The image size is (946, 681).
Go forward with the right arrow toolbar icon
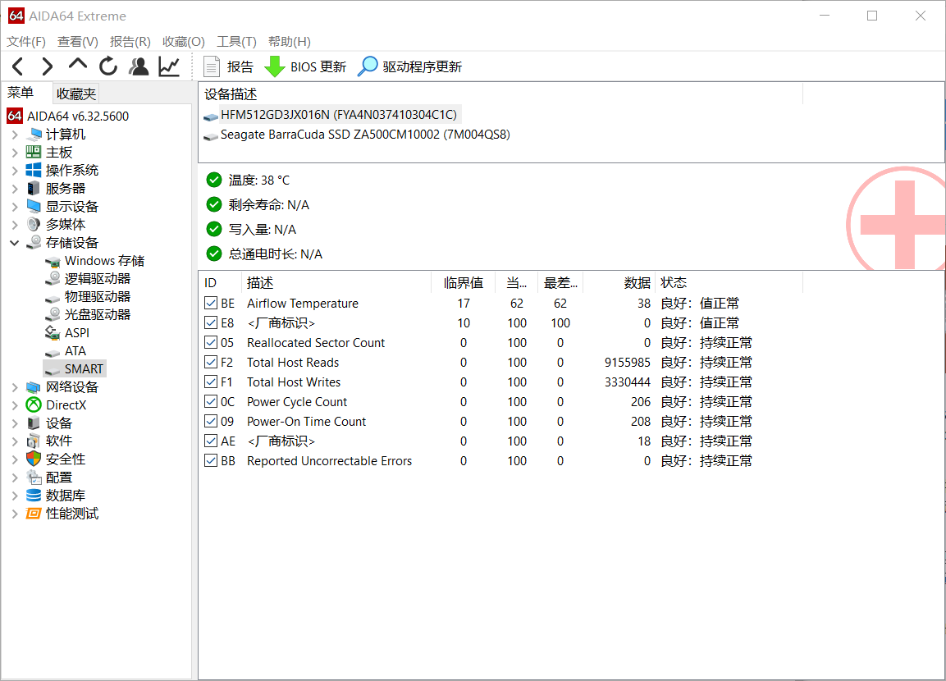(47, 66)
